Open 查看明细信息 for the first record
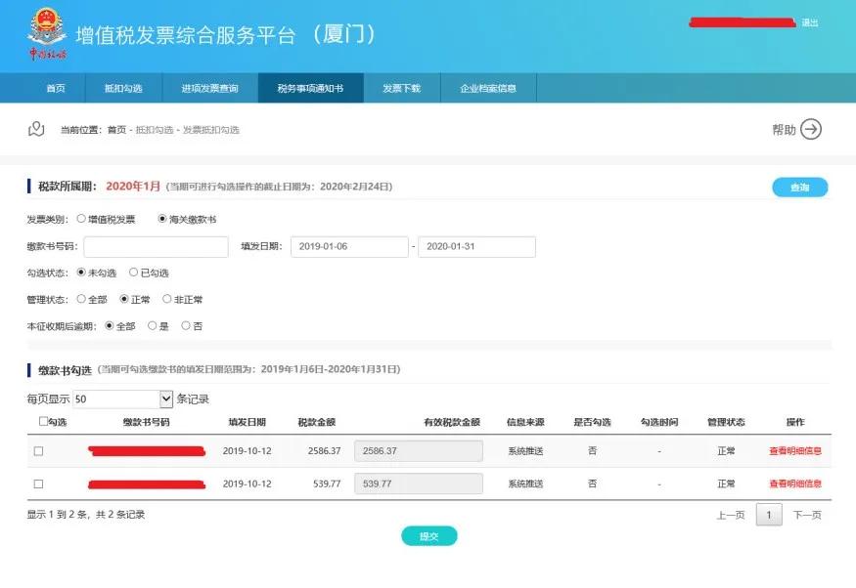Screen dimensions: 856x588 [x=793, y=450]
